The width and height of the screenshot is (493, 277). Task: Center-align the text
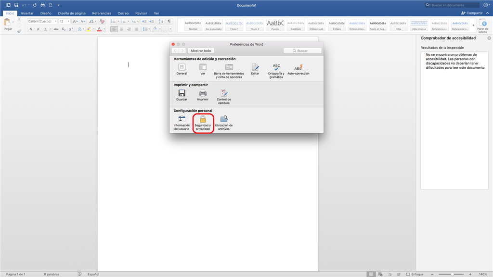(x=122, y=29)
